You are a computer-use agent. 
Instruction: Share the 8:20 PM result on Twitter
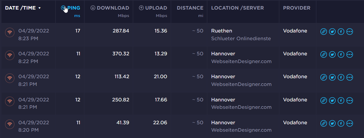click(x=332, y=124)
